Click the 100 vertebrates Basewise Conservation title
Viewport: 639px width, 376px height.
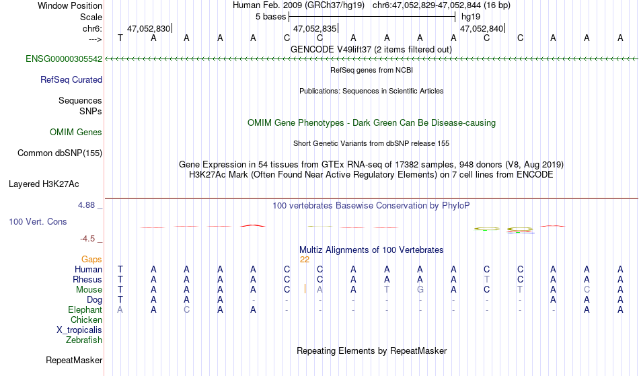coord(371,206)
